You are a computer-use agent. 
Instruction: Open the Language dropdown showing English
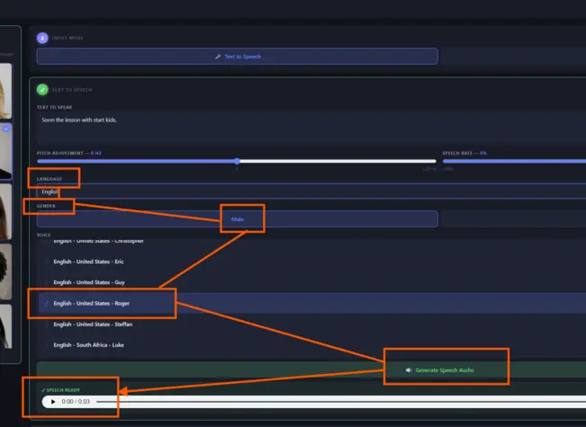click(x=311, y=191)
